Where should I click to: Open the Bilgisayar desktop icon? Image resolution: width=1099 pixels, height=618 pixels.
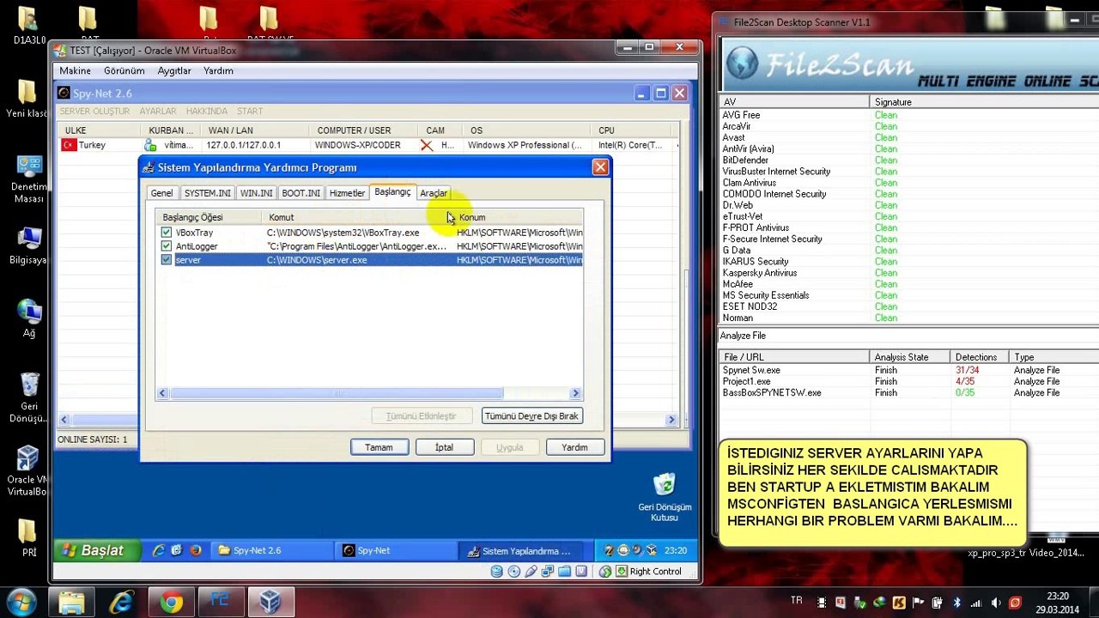pos(29,245)
